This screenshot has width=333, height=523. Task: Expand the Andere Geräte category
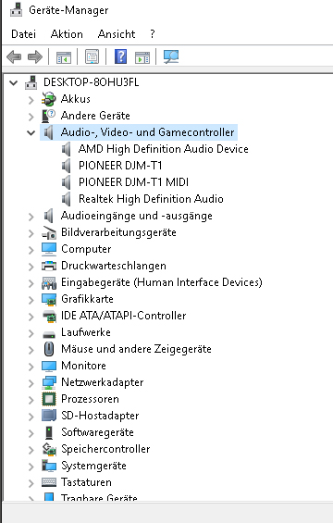point(31,117)
